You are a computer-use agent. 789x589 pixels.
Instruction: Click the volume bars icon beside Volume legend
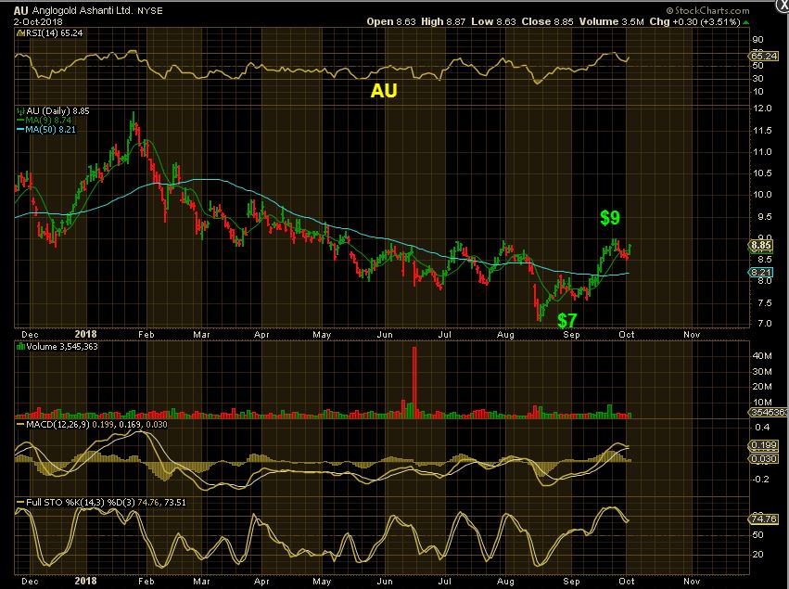[x=20, y=346]
